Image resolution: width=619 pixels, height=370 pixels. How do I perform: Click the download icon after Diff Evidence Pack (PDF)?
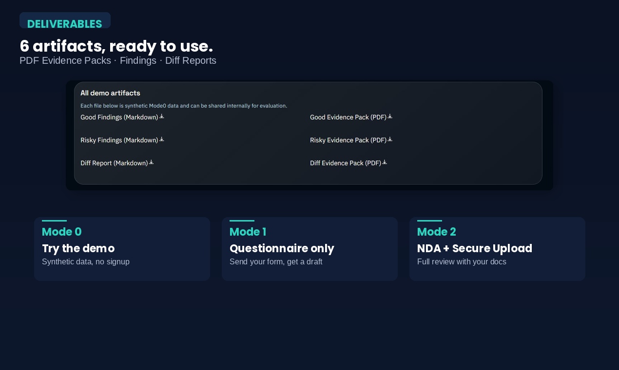point(385,162)
